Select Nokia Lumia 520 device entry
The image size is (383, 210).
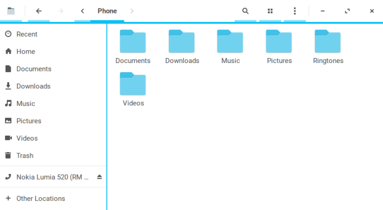tap(54, 177)
